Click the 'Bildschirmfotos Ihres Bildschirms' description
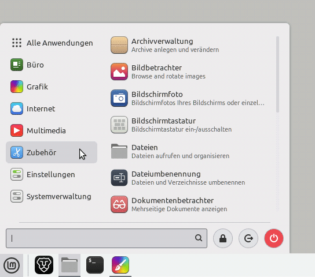The height and width of the screenshot is (277, 315). (x=198, y=103)
